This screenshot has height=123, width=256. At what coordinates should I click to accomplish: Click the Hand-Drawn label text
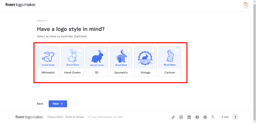point(72,73)
